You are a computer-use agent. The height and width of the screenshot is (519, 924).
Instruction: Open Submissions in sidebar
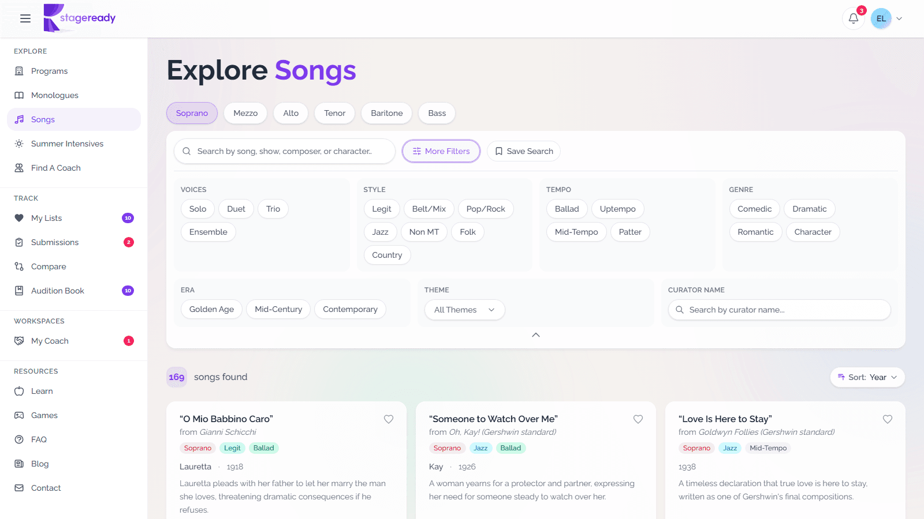coord(74,242)
